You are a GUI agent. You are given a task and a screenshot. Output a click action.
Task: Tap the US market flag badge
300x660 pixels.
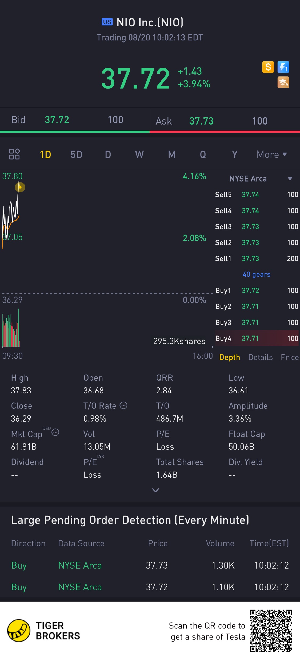click(107, 22)
